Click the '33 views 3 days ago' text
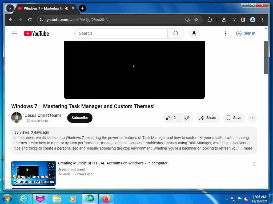This screenshot has height=204, width=273. click(32, 132)
